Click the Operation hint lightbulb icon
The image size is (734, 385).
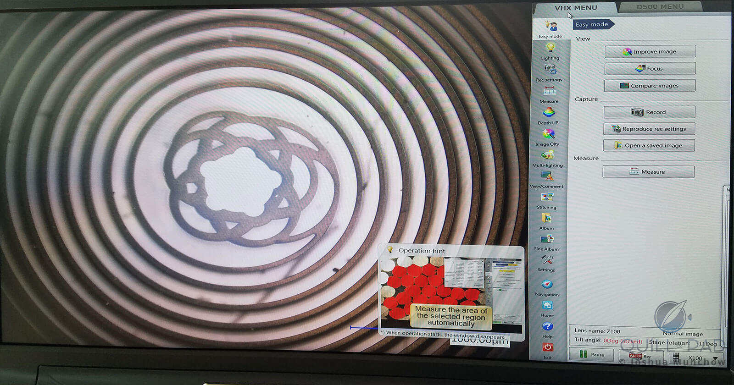tap(390, 250)
